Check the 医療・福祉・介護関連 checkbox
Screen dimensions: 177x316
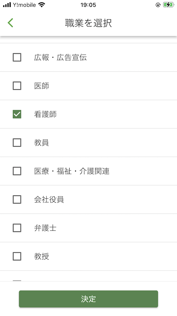tap(17, 171)
